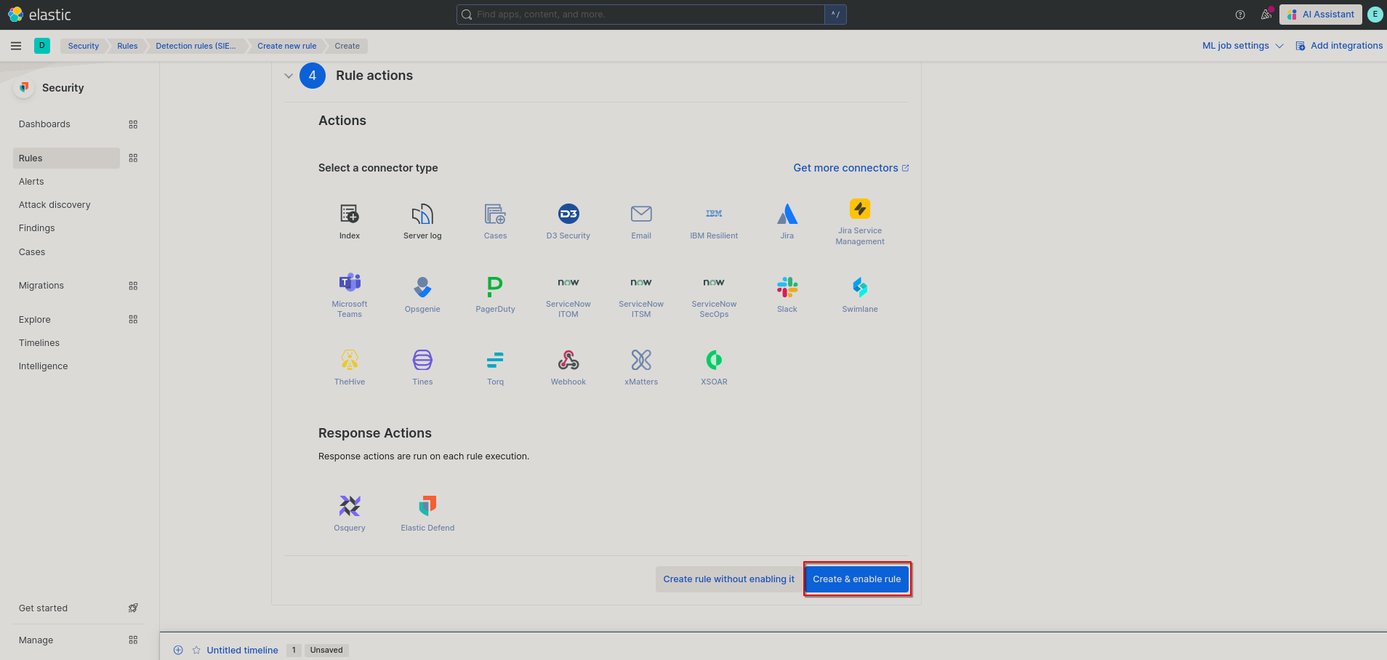
Task: Select the Microsoft Teams connector
Action: (350, 295)
